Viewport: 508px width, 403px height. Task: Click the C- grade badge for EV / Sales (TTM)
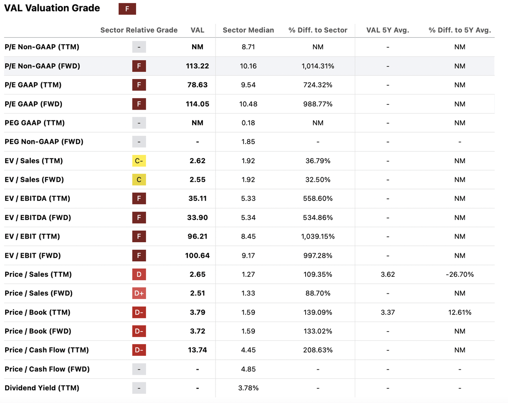[x=139, y=161]
